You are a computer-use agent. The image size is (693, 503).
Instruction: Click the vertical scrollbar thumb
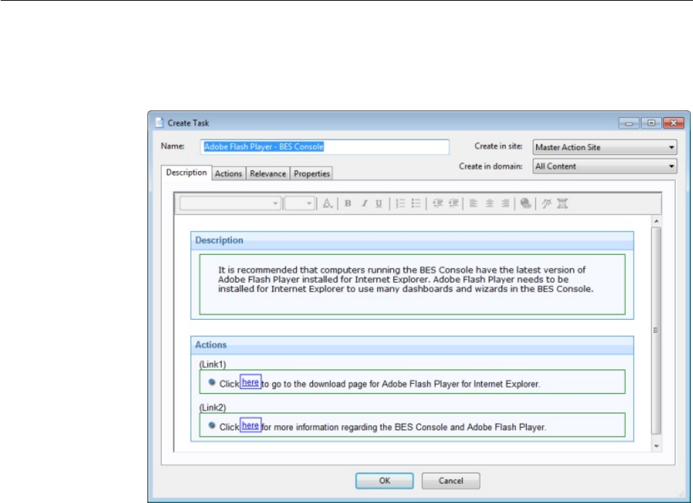click(656, 331)
